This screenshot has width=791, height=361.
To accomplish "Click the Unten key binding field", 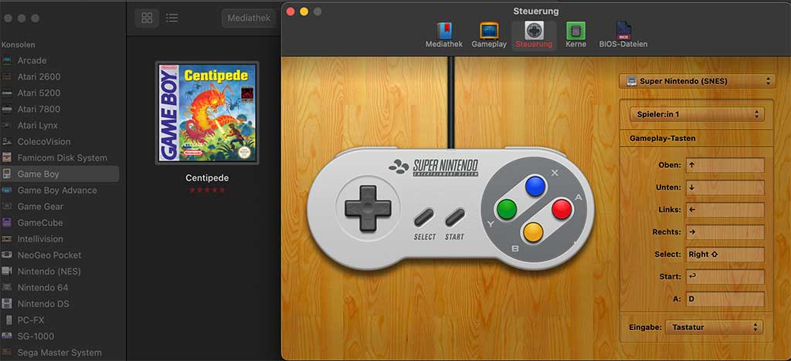I will pos(725,187).
